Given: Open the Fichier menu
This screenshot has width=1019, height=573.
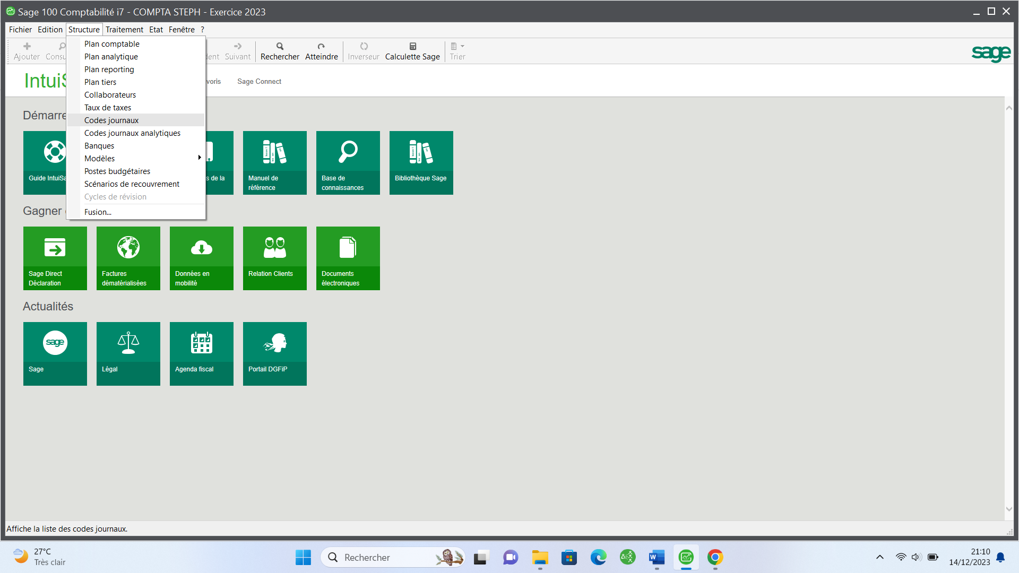Looking at the screenshot, I should pos(20,30).
